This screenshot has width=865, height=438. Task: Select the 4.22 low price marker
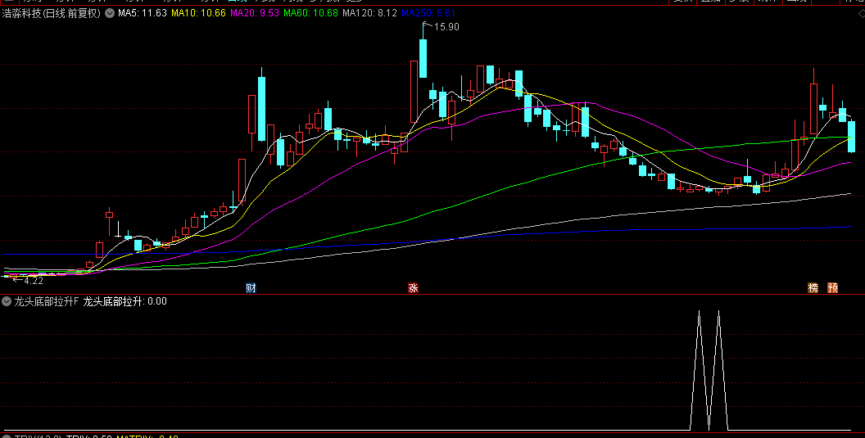tap(33, 280)
